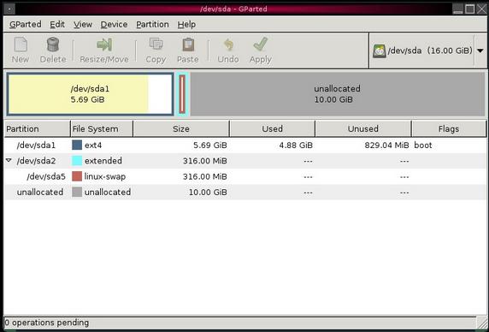The height and width of the screenshot is (332, 489).
Task: Click the ext4 file system text
Action: tap(93, 145)
